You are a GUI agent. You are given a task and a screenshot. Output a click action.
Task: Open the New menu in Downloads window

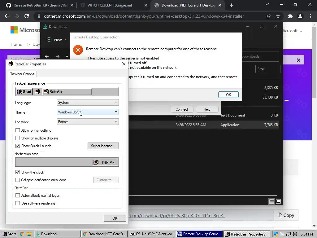(56, 40)
